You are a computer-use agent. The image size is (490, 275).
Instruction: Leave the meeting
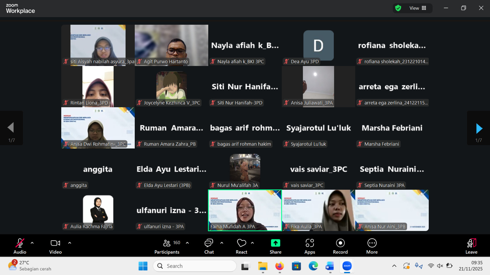point(471,246)
